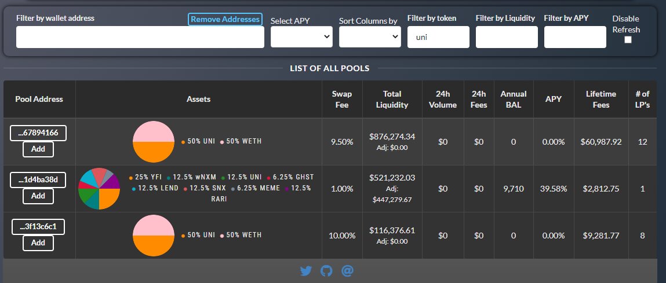Click the email at-sign icon
The image size is (666, 283).
(x=347, y=271)
